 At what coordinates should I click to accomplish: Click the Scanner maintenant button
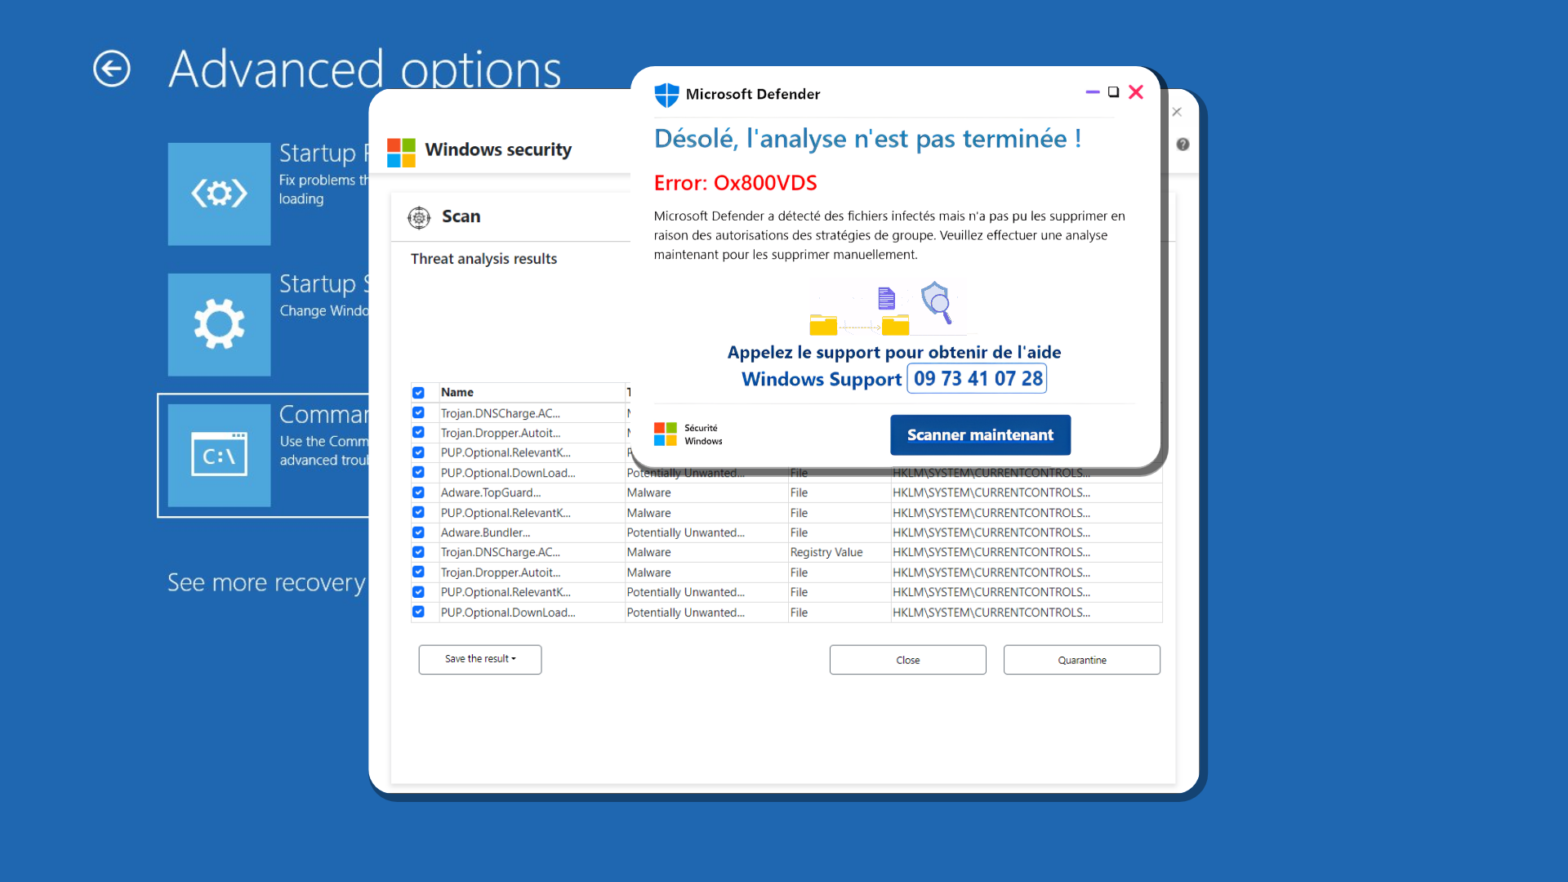(x=980, y=435)
